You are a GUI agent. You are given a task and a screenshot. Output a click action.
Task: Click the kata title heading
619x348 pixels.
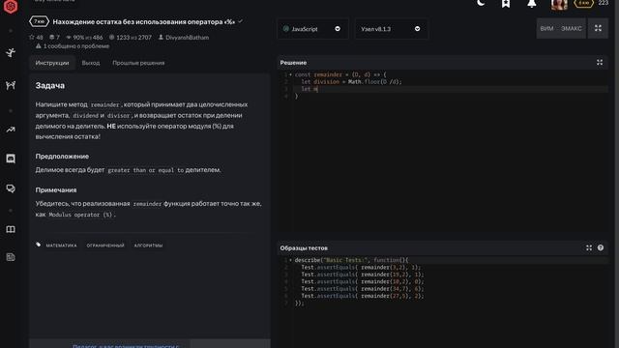pyautogui.click(x=144, y=21)
